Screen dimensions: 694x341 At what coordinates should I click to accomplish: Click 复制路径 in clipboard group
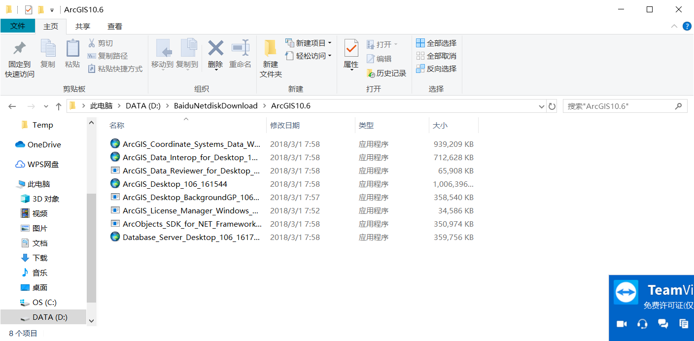click(x=107, y=56)
